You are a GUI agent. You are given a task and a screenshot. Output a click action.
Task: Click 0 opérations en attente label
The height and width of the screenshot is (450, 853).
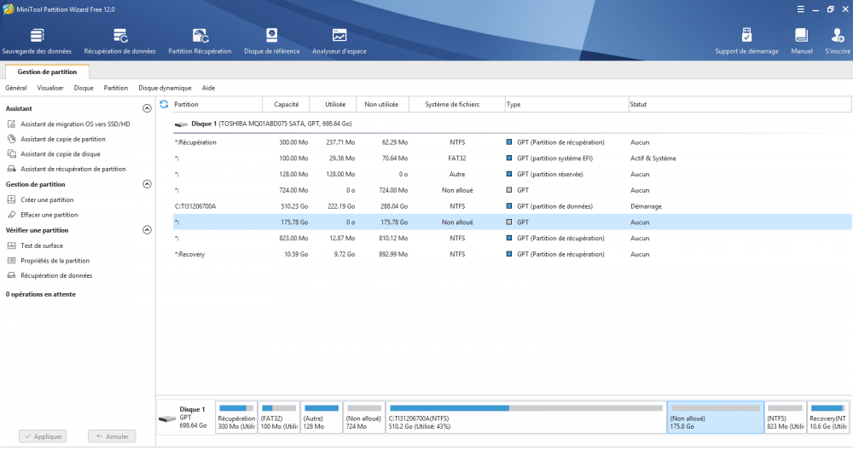pyautogui.click(x=41, y=294)
